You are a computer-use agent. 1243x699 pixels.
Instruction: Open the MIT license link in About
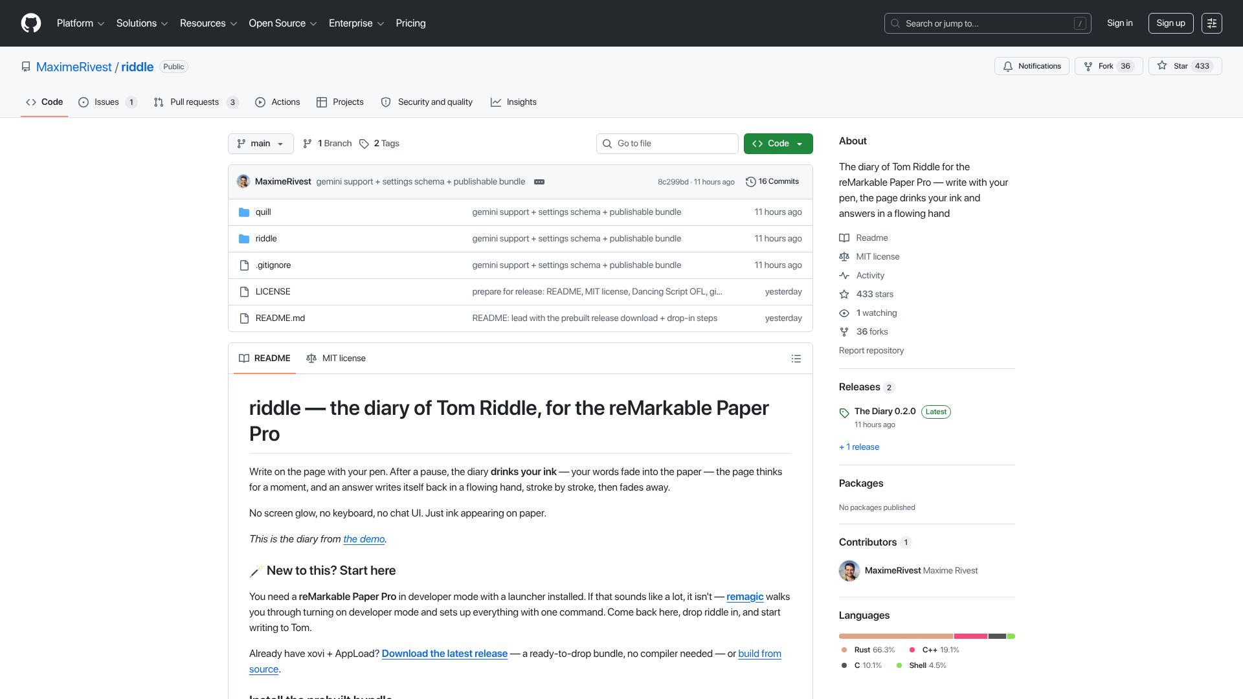pos(869,257)
